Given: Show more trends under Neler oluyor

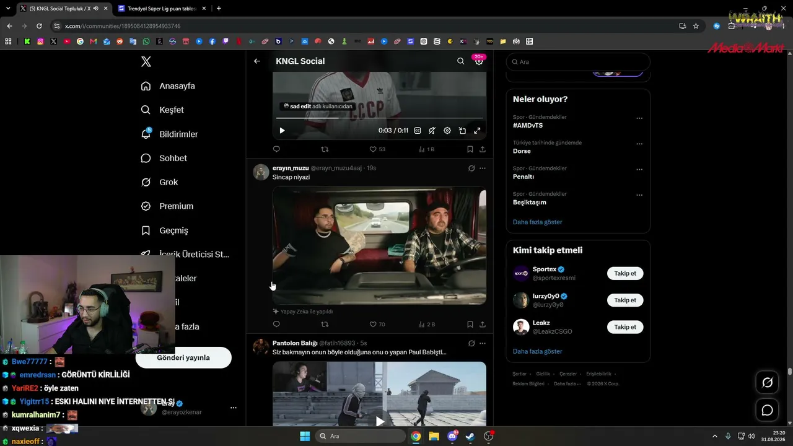Looking at the screenshot, I should [x=538, y=222].
